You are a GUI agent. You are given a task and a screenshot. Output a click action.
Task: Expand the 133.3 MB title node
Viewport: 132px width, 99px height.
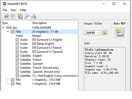(8, 80)
